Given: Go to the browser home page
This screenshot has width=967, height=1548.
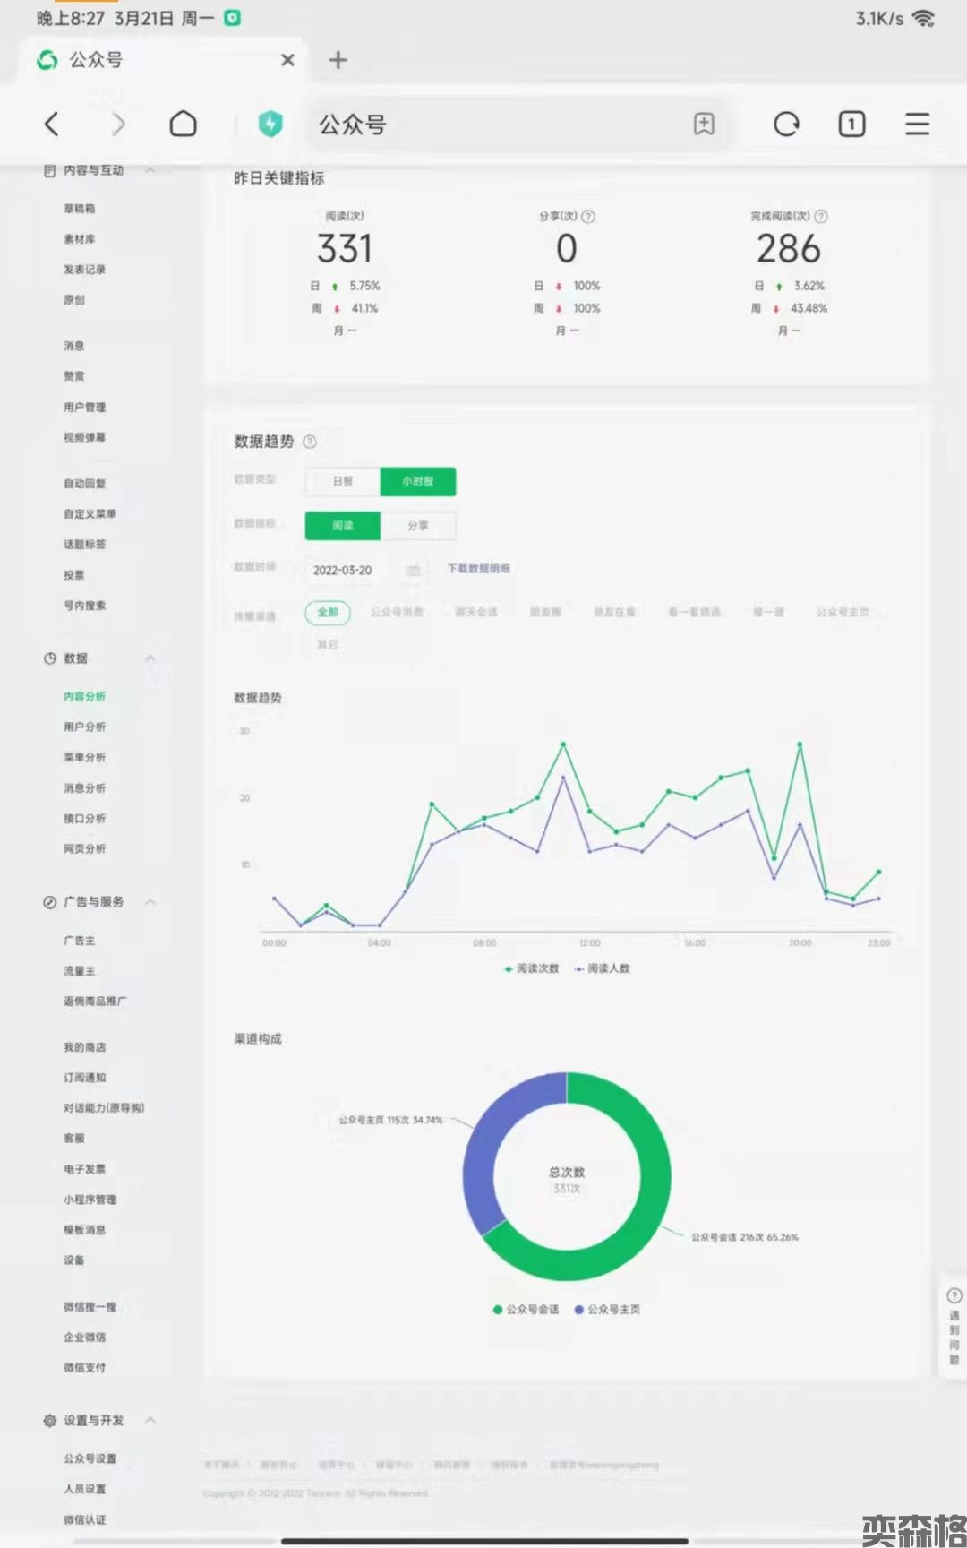Looking at the screenshot, I should click(x=183, y=124).
